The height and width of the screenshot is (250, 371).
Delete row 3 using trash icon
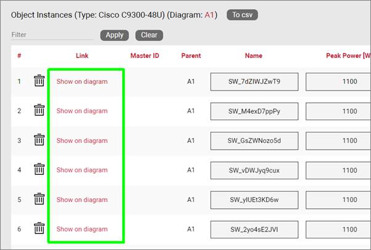pos(40,140)
